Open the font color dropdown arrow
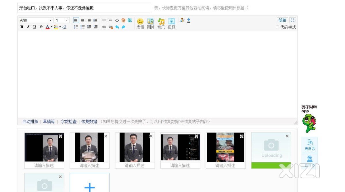This screenshot has width=345, height=192. point(52,27)
